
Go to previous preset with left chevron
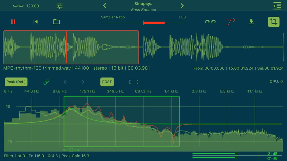105,6
